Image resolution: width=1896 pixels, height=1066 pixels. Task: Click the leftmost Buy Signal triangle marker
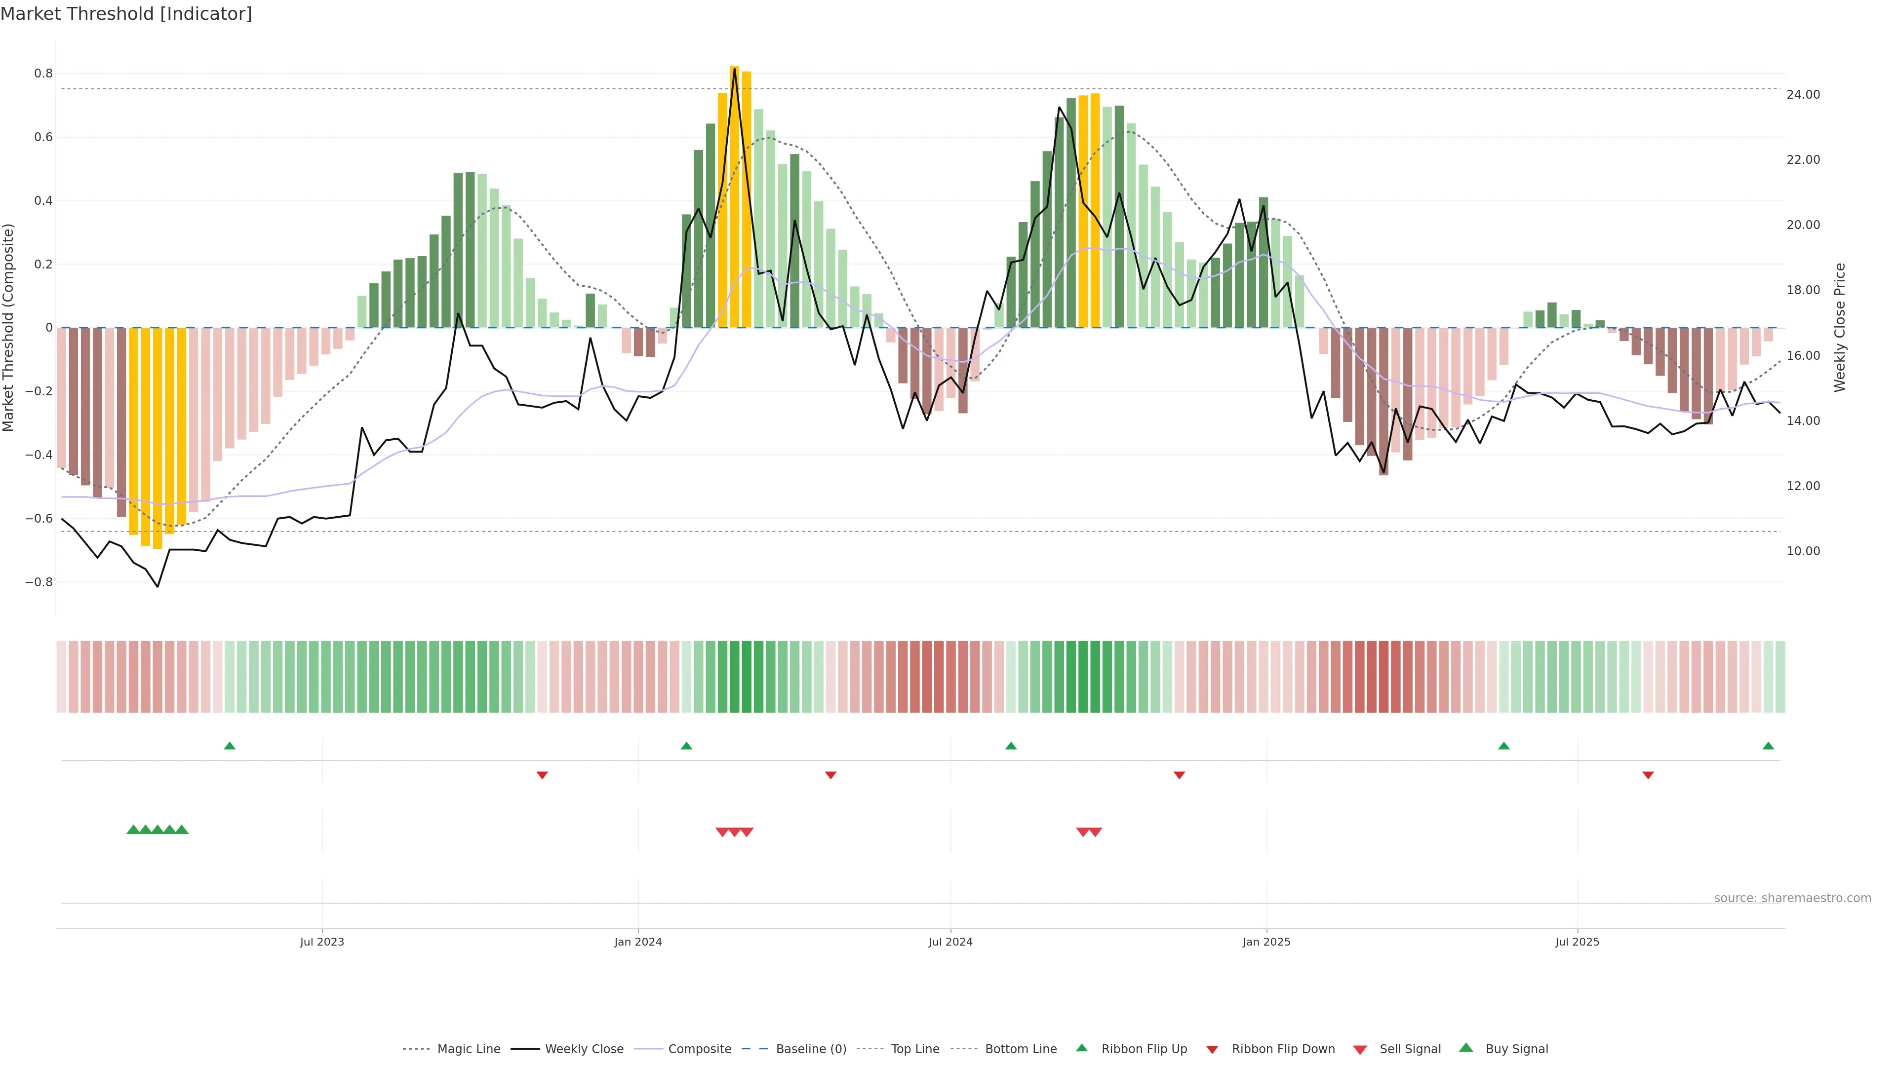133,829
